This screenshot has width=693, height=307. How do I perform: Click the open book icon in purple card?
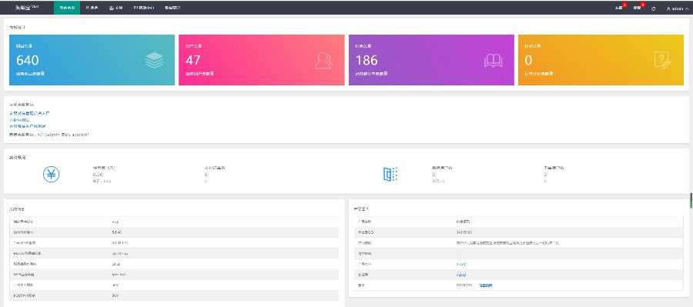[x=494, y=61]
